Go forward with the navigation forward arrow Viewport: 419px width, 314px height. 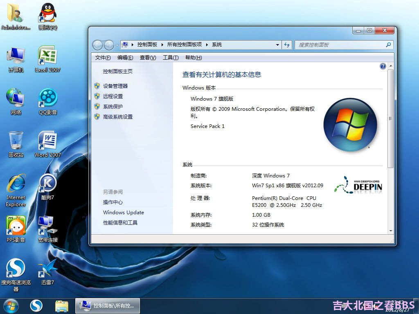(109, 45)
